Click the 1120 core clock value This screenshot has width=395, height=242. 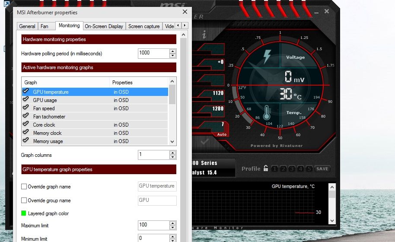(x=218, y=93)
